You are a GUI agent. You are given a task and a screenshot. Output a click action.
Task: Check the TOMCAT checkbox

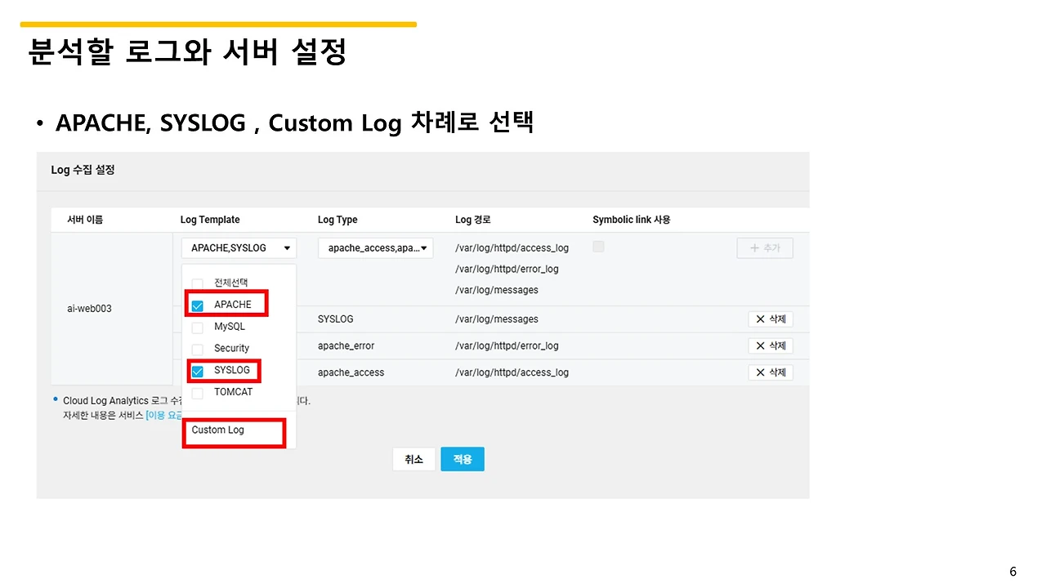pos(197,393)
